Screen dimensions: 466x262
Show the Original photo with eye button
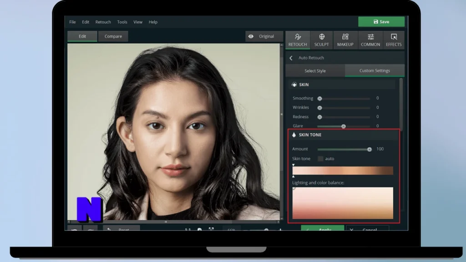pyautogui.click(x=263, y=36)
